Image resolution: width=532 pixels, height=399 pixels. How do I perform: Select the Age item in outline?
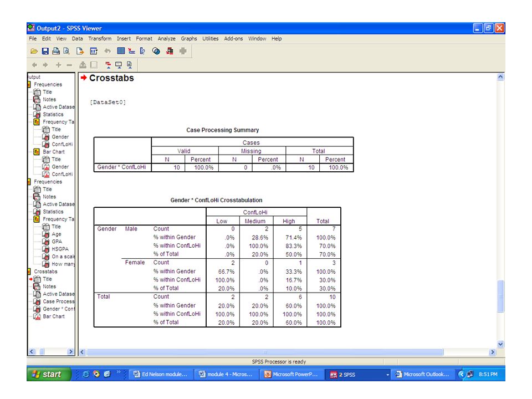click(x=52, y=234)
